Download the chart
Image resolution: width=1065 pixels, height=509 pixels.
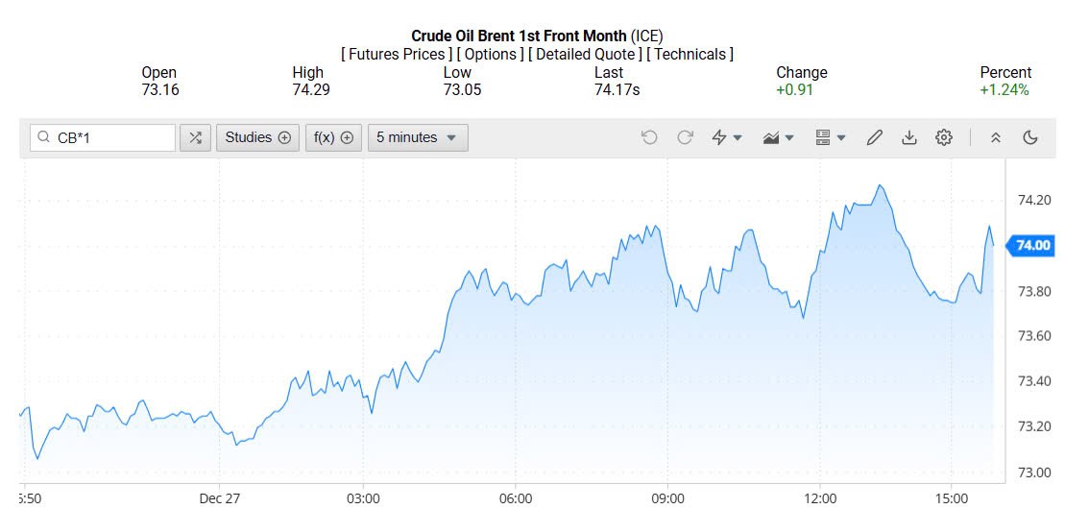point(908,137)
